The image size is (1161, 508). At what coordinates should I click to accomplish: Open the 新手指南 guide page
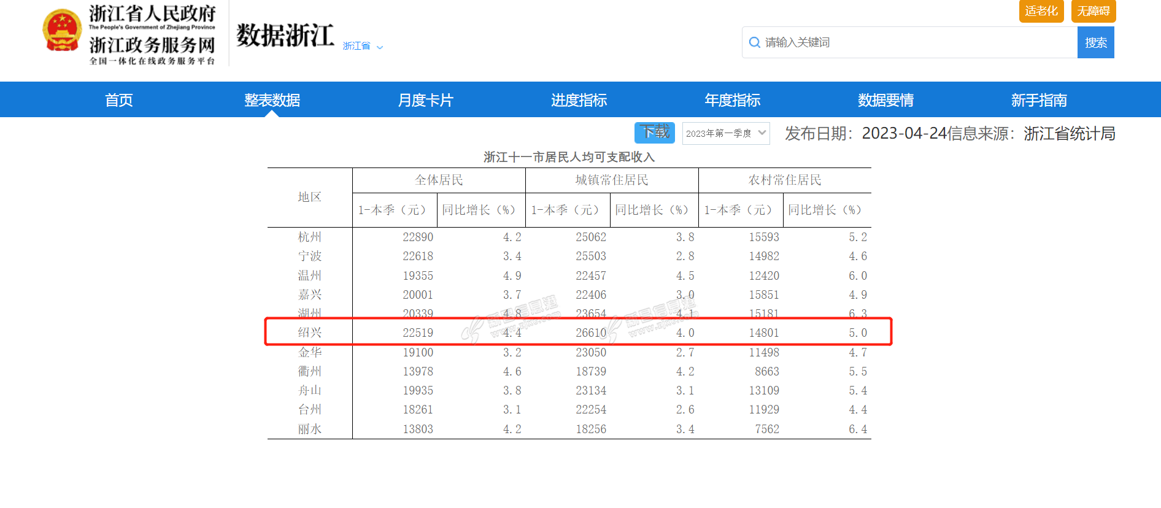tap(1039, 100)
